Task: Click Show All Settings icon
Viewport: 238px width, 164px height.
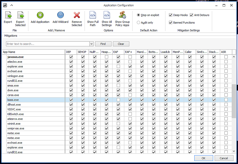Action: (107, 16)
